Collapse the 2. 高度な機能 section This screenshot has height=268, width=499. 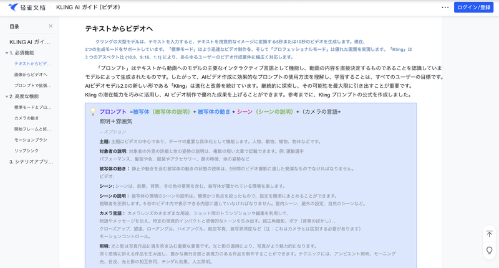(x=6, y=96)
